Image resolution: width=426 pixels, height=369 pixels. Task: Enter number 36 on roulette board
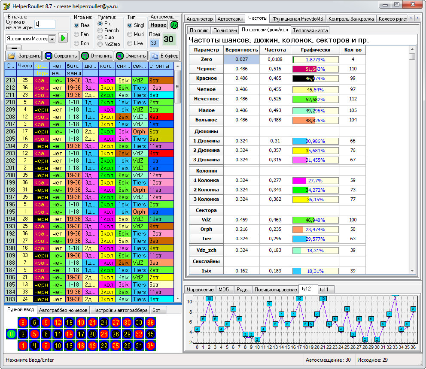pyautogui.click(x=150, y=322)
